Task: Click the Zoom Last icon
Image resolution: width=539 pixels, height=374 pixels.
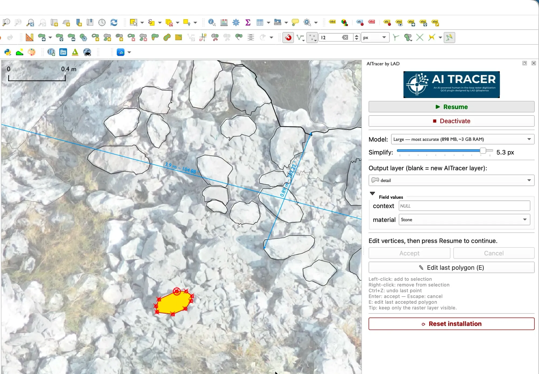Action: [x=30, y=23]
